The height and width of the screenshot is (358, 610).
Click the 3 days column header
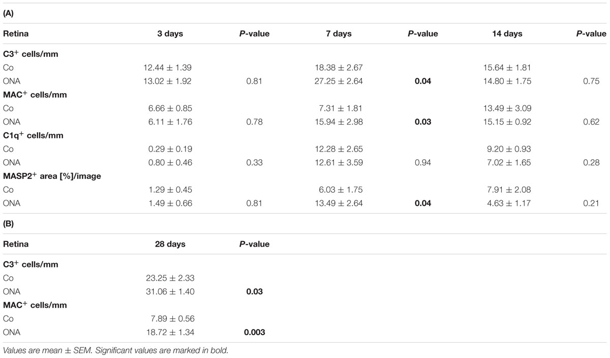point(170,34)
